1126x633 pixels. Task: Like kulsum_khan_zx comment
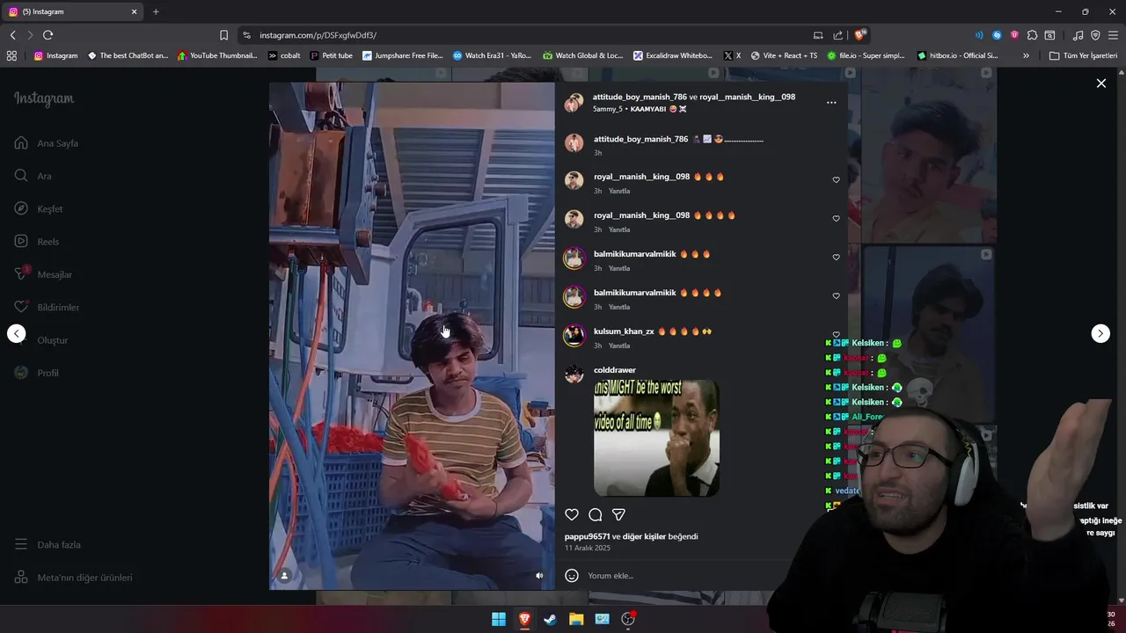tap(836, 334)
